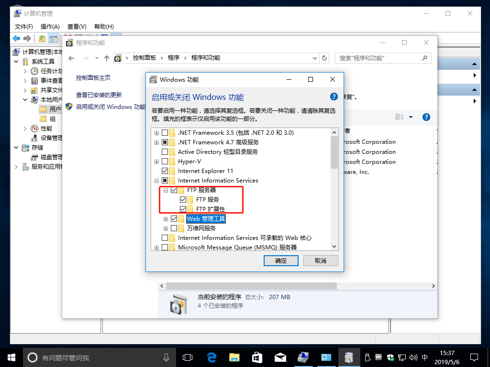The width and height of the screenshot is (490, 367).
Task: Open 控制面板主页 link
Action: point(93,78)
